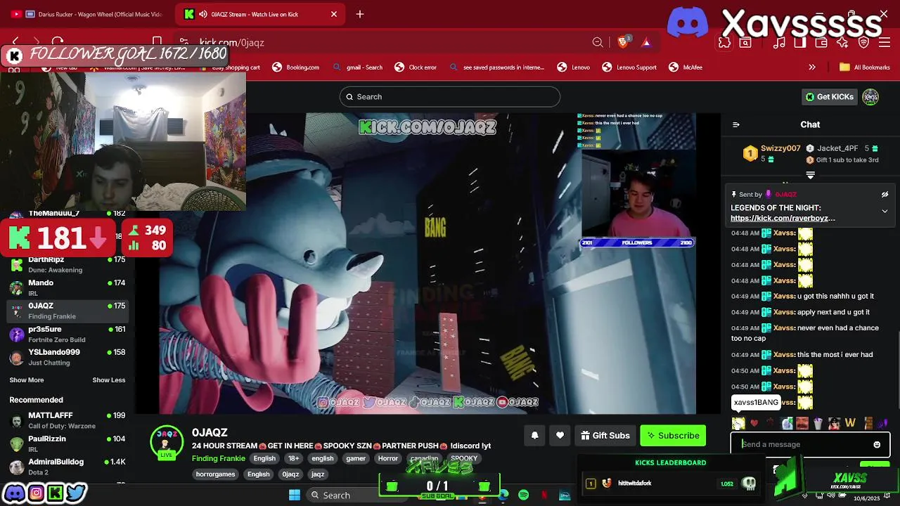Open Netflix icon in the taskbar
900x506 pixels.
pyautogui.click(x=544, y=495)
